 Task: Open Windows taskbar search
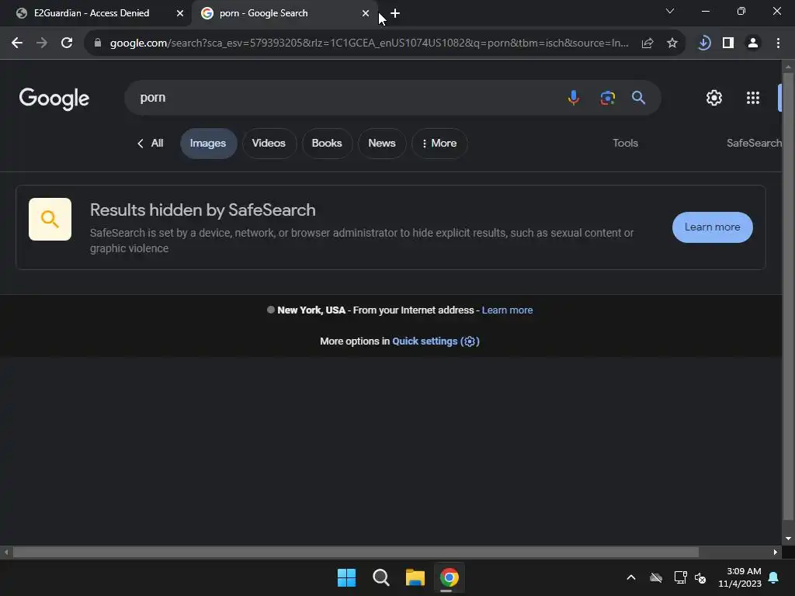click(380, 577)
